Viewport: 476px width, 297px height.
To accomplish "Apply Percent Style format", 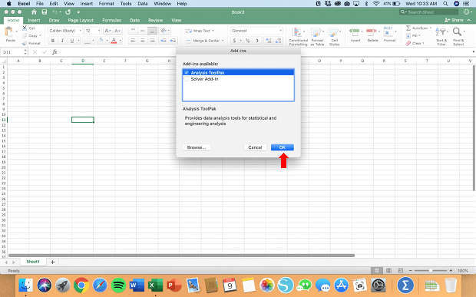I will click(248, 41).
